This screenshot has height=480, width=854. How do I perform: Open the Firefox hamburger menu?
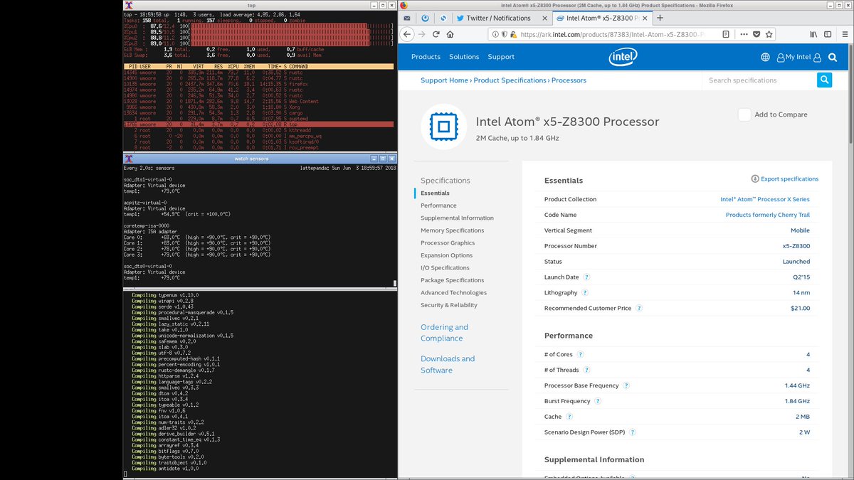(x=843, y=34)
